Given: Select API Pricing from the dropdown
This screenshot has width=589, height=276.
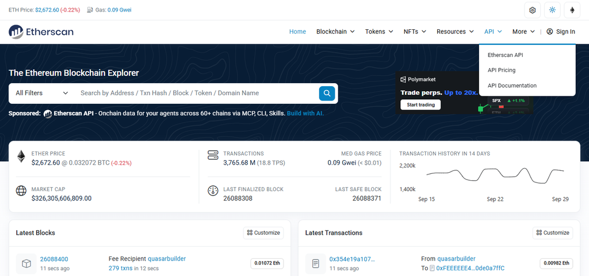Looking at the screenshot, I should (502, 70).
